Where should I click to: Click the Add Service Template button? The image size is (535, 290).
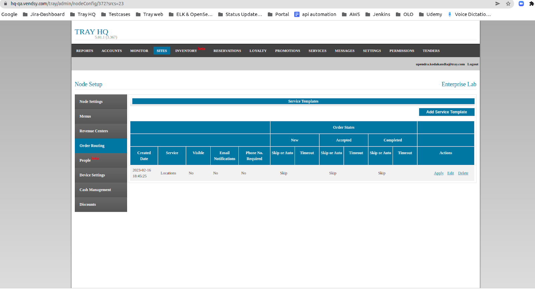pos(446,112)
